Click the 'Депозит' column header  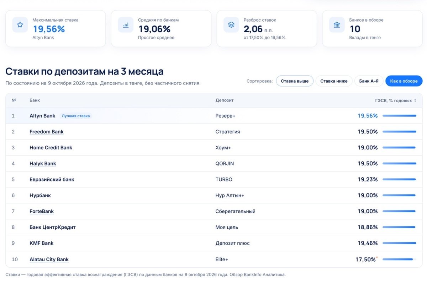click(x=225, y=100)
